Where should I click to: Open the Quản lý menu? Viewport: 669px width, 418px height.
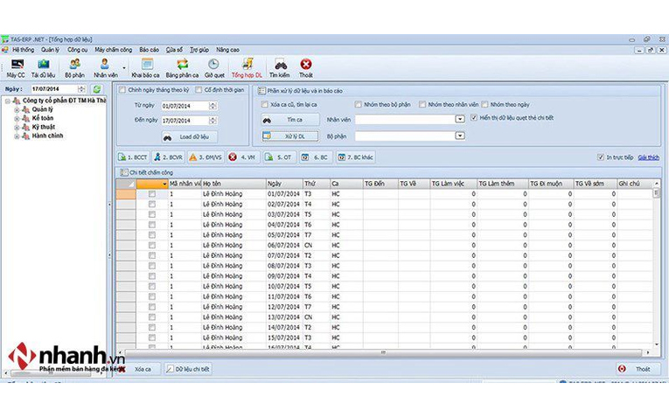point(51,50)
